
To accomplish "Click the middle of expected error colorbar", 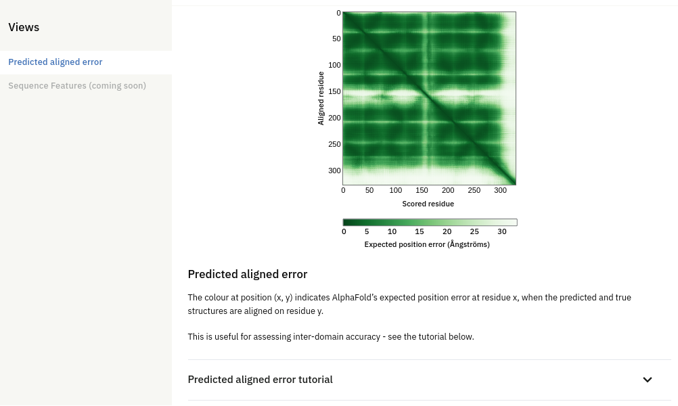I will 430,222.
